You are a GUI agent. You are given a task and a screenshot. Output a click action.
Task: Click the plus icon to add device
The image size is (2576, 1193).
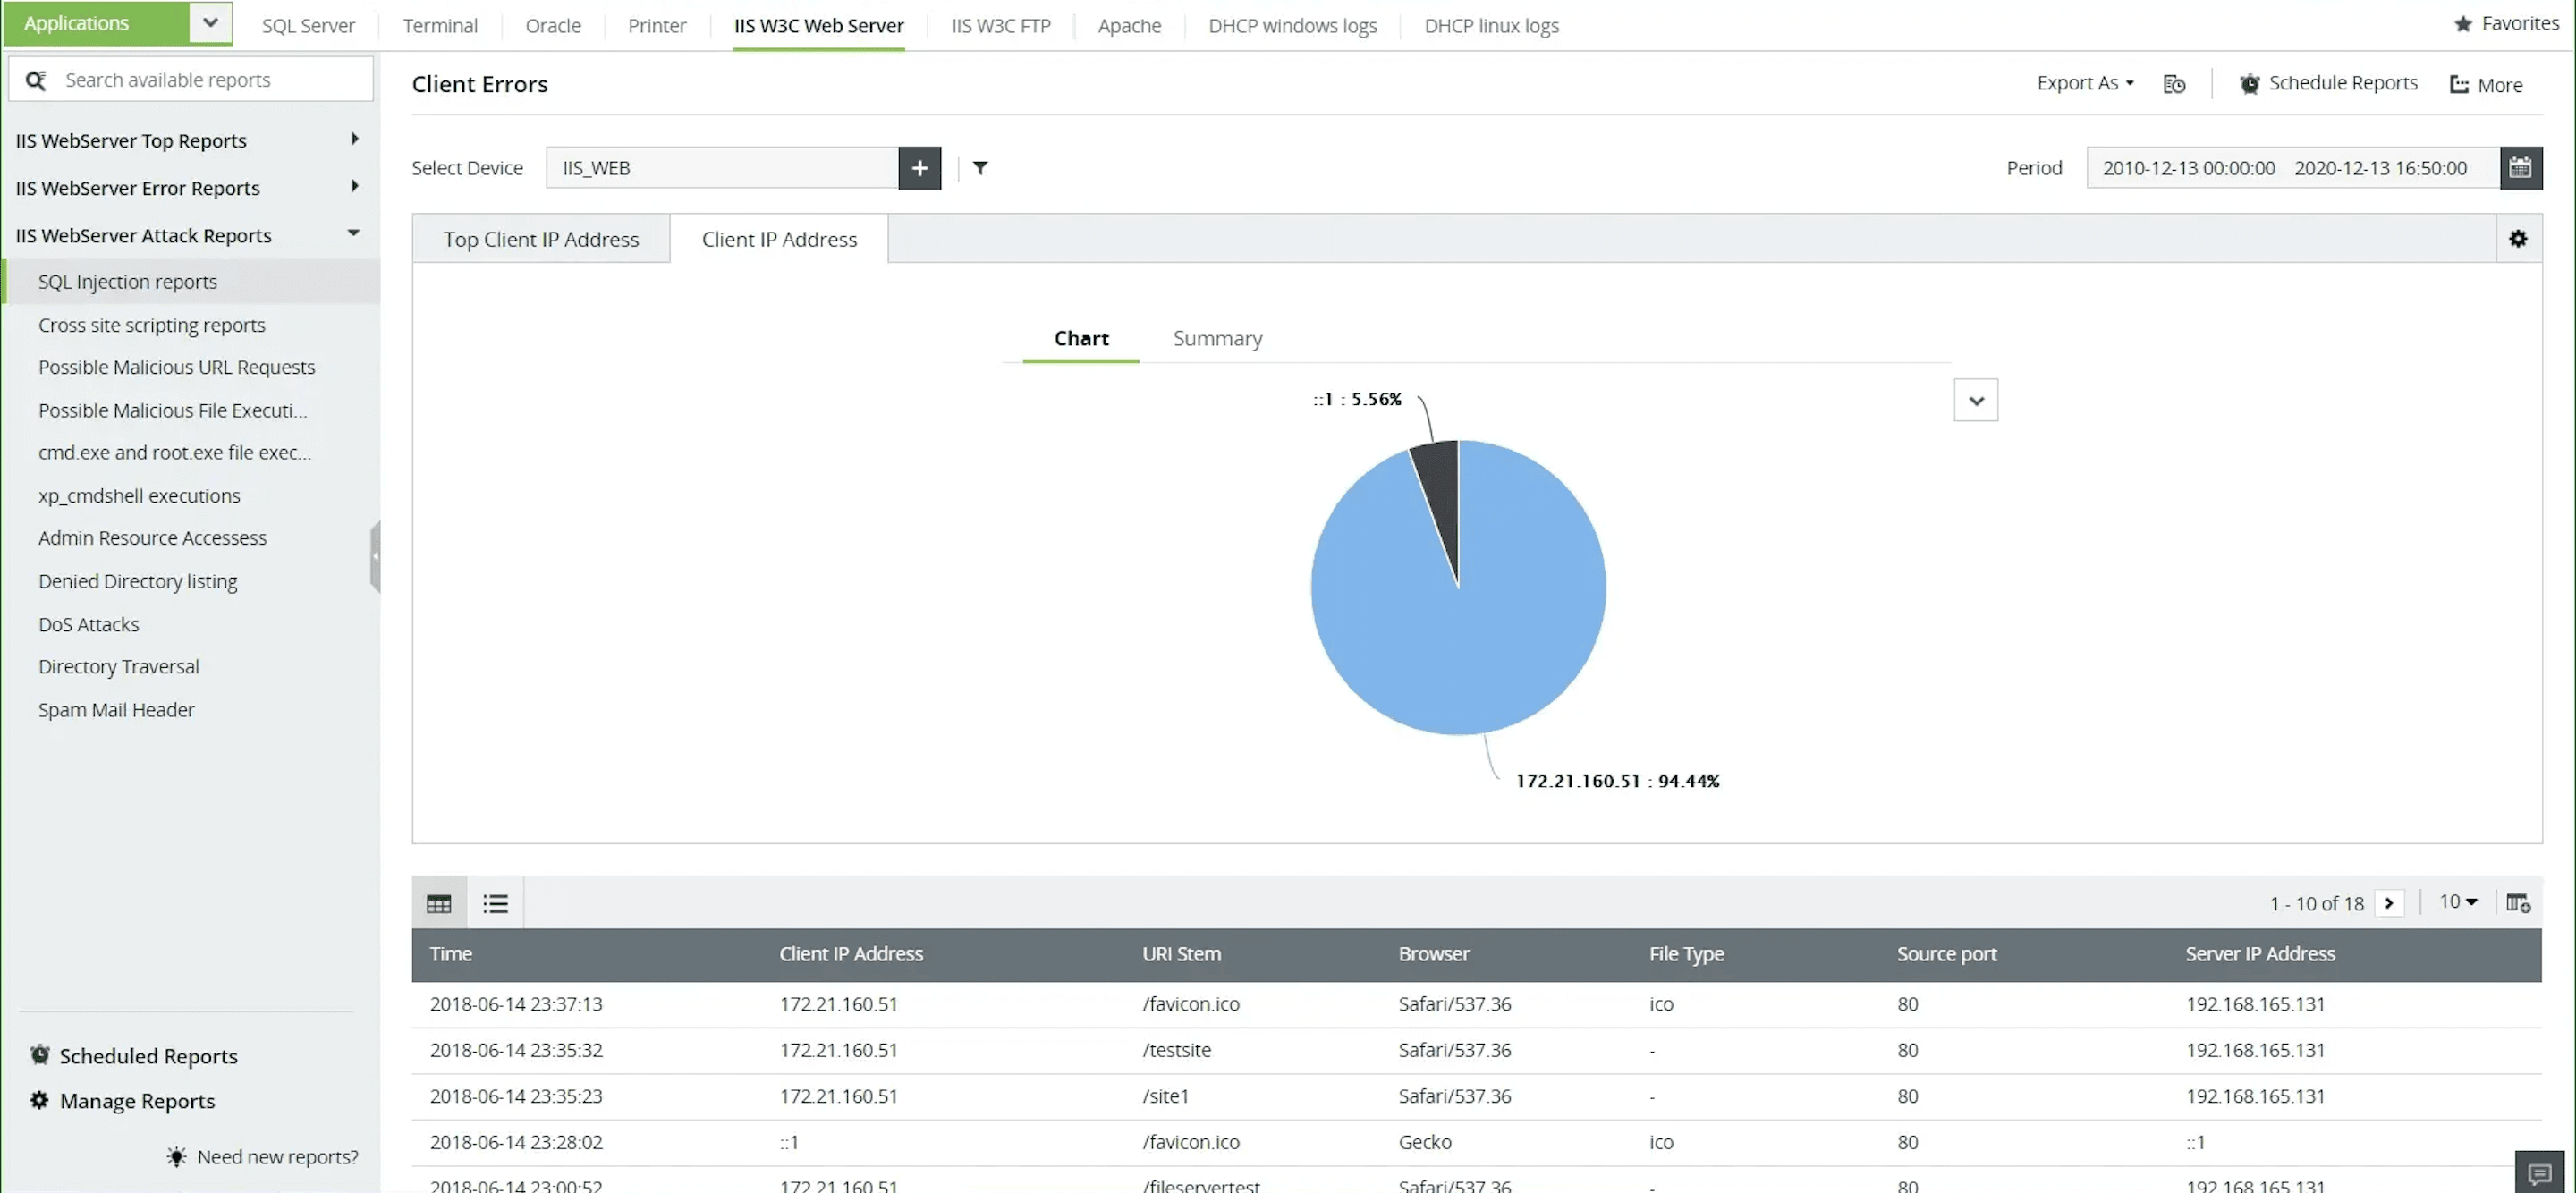919,168
